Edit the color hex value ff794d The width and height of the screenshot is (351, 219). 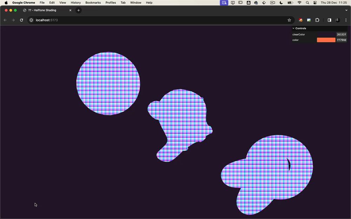[x=342, y=40]
